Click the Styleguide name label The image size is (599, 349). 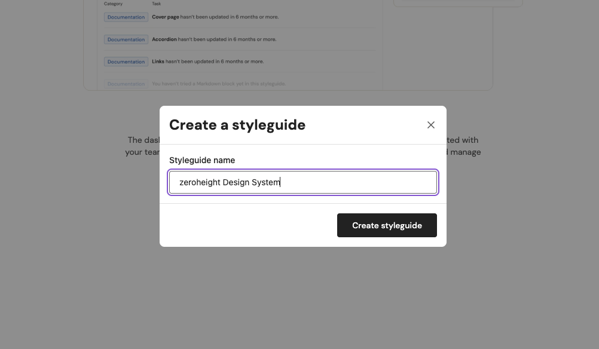click(202, 160)
